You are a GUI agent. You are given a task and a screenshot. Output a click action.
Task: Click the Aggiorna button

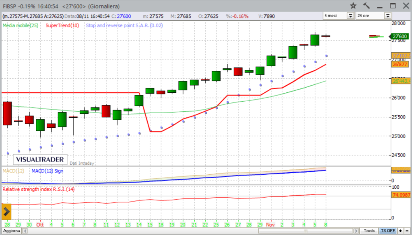11,231
